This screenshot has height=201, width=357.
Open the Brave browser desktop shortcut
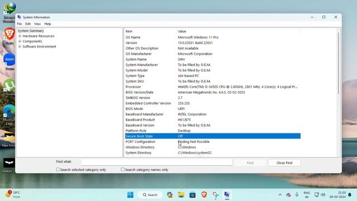point(9,36)
